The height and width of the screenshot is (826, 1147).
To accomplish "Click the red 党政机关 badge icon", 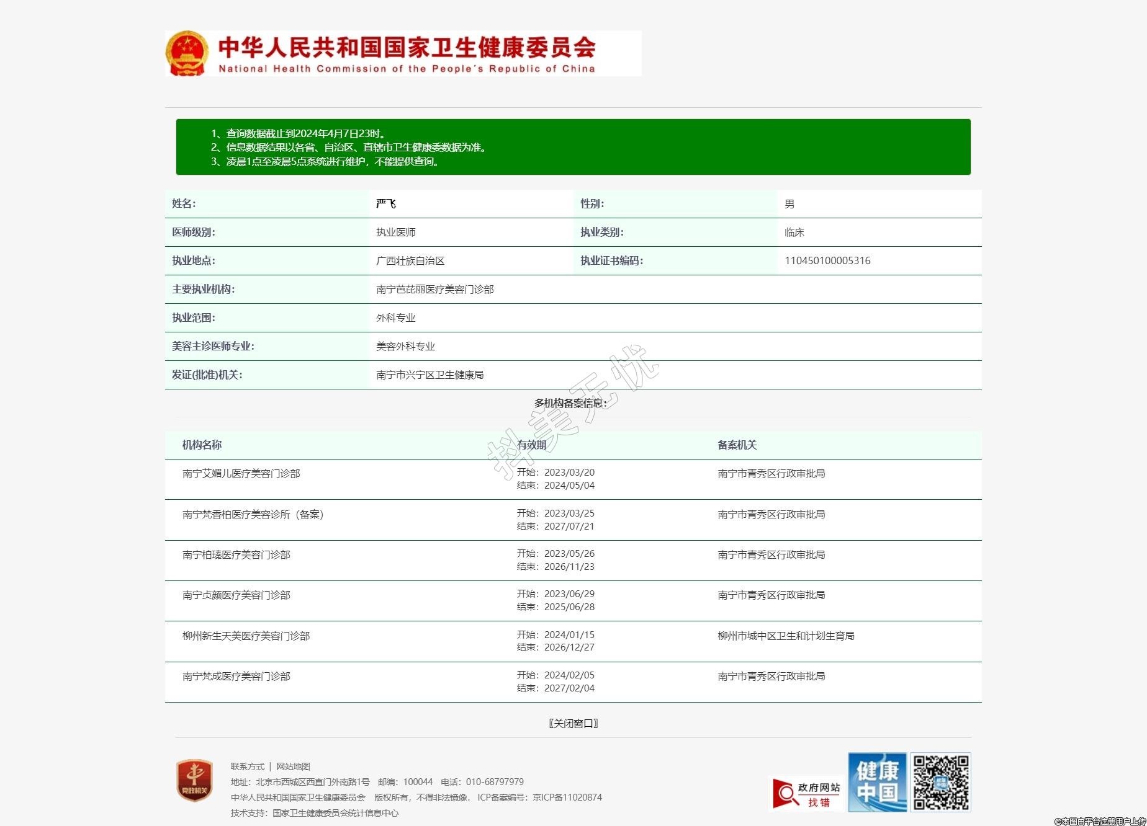I will [x=194, y=781].
